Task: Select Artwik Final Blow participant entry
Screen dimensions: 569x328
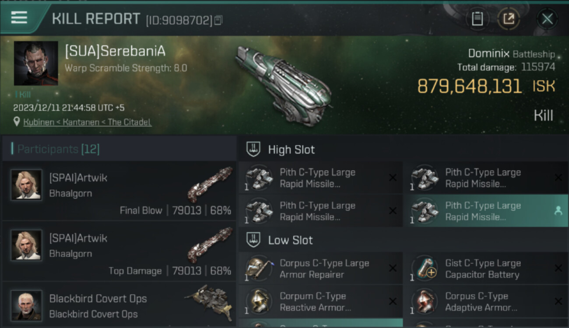Action: click(x=119, y=191)
